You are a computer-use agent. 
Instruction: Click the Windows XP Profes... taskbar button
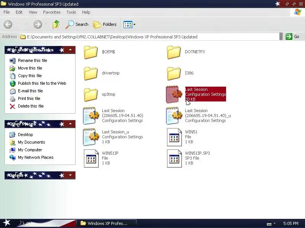[106, 223]
